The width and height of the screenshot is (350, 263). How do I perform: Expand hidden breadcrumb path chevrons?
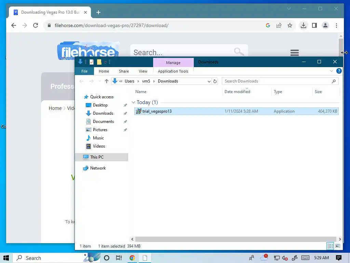coord(121,81)
